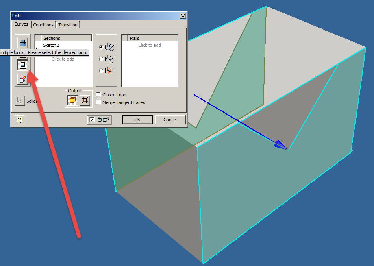Confirm the loft by clicking OK

point(137,120)
